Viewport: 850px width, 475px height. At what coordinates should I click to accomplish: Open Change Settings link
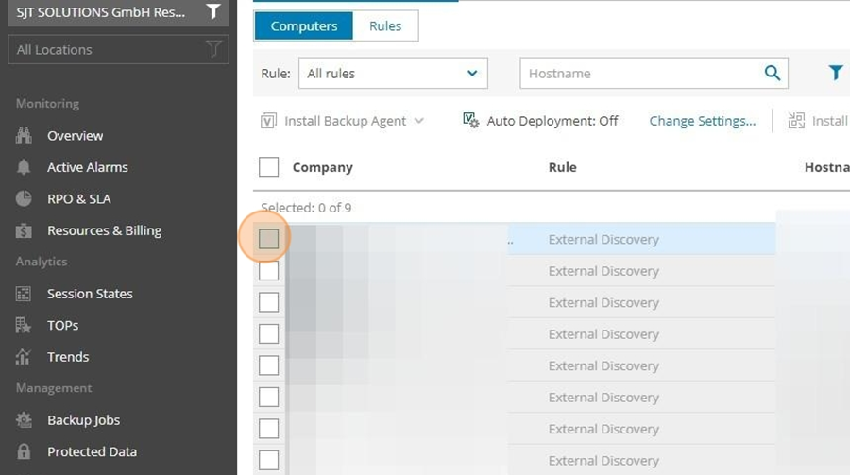tap(703, 121)
